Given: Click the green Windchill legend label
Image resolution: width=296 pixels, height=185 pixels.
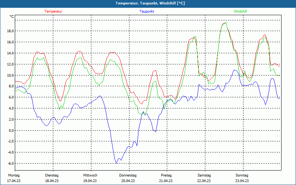Looking at the screenshot, I should click(x=240, y=11).
